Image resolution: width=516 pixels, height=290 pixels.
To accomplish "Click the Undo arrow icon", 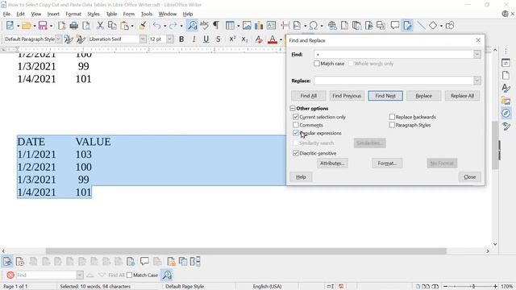I will (157, 26).
